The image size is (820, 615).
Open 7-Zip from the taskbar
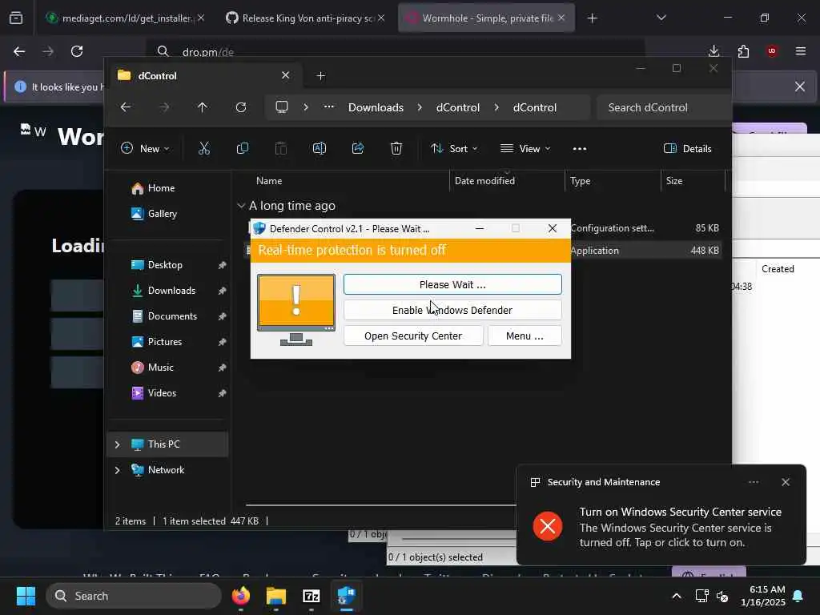[x=312, y=596]
